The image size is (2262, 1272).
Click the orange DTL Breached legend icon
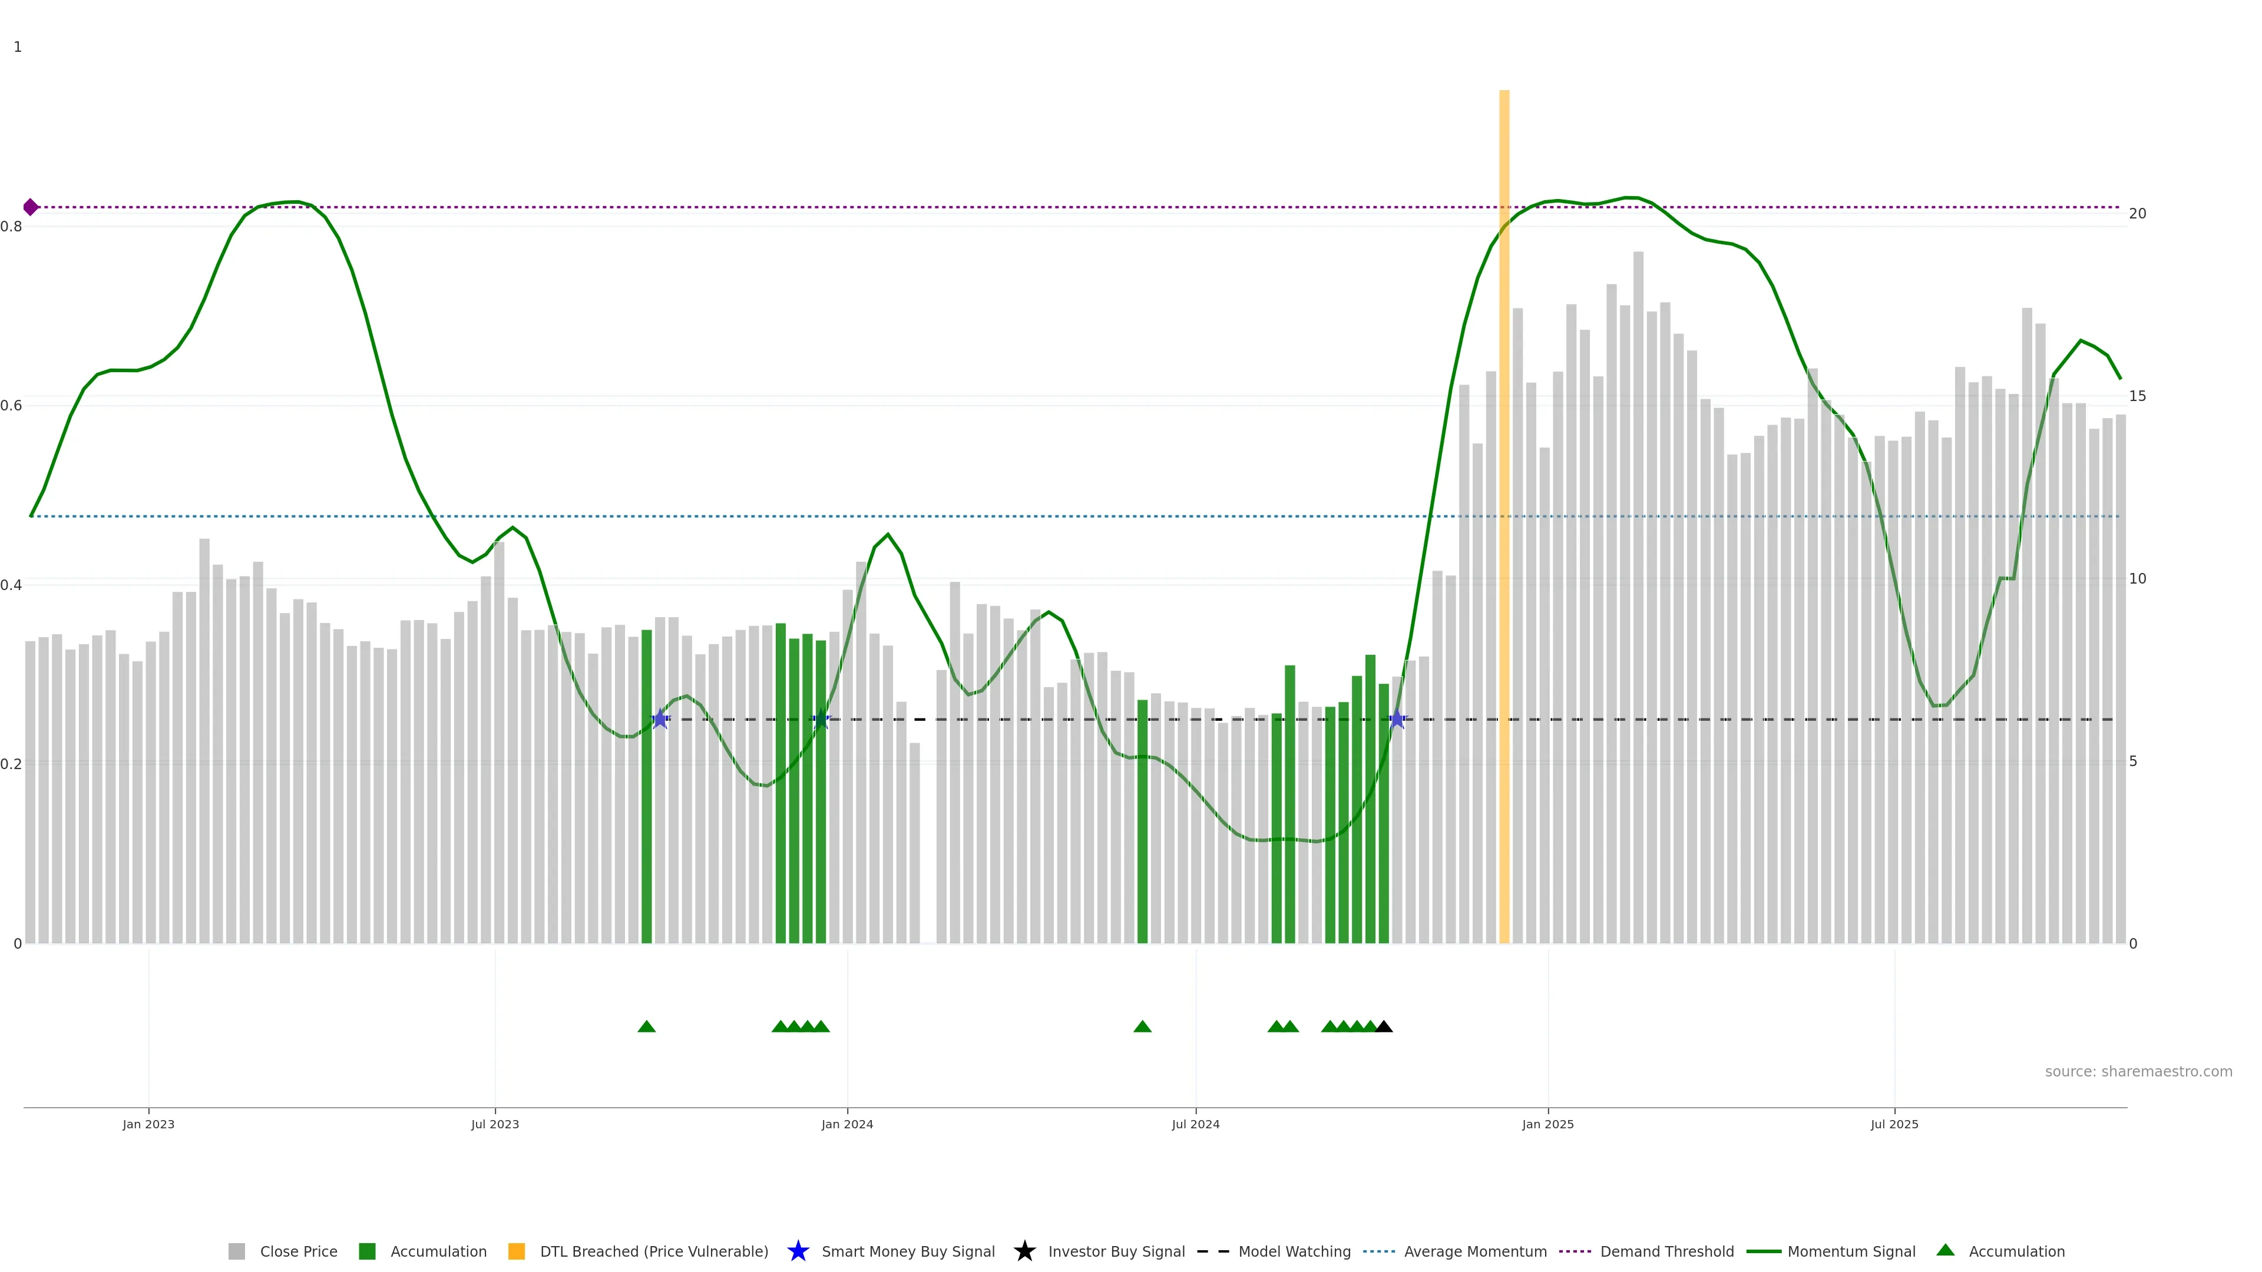517,1252
